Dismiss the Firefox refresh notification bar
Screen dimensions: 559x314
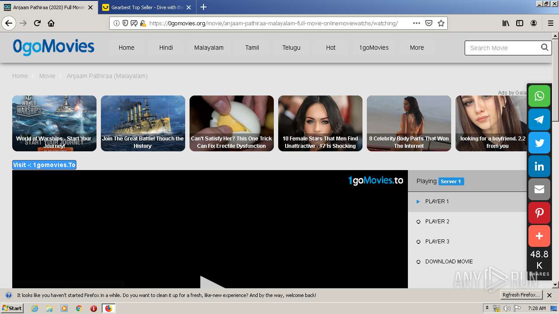click(x=549, y=295)
